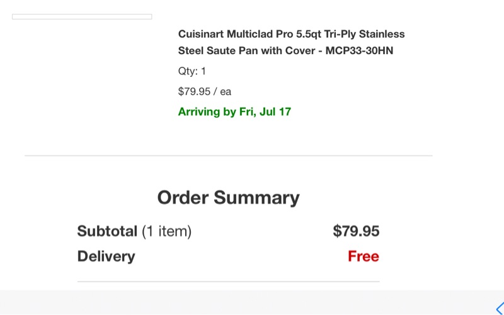504x315 pixels.
Task: Click the MCP33-30HN model number text
Action: [x=359, y=51]
